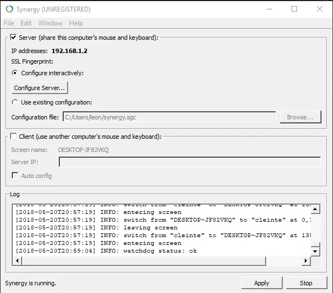Click the log scroll down arrow
Image resolution: width=333 pixels, height=293 pixels.
[x=315, y=252]
